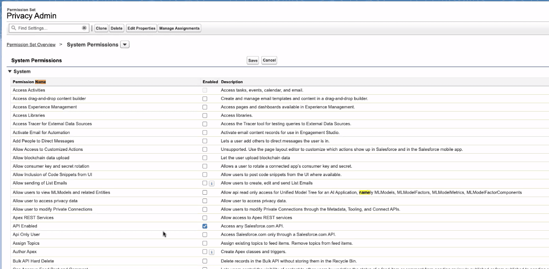Check the Author Apex permission box
This screenshot has height=269, width=549.
click(x=204, y=252)
